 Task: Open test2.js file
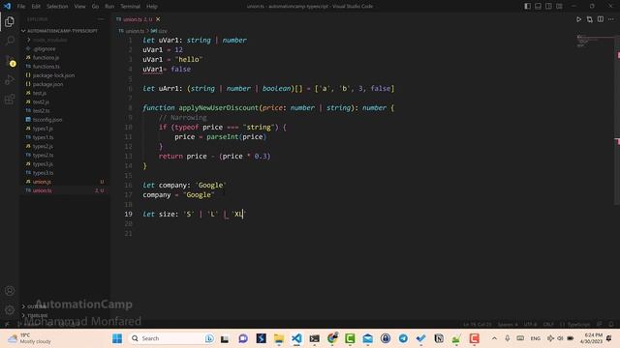pyautogui.click(x=41, y=101)
